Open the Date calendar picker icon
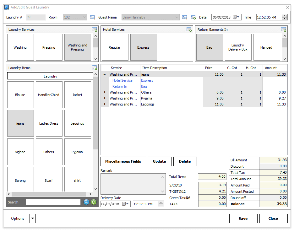 236,17
